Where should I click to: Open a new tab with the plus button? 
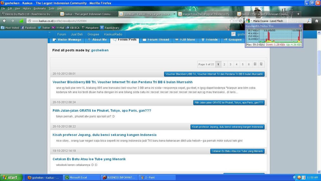298,14
